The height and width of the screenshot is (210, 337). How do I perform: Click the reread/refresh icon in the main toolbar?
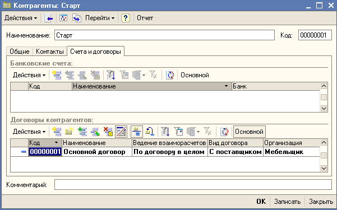63,18
